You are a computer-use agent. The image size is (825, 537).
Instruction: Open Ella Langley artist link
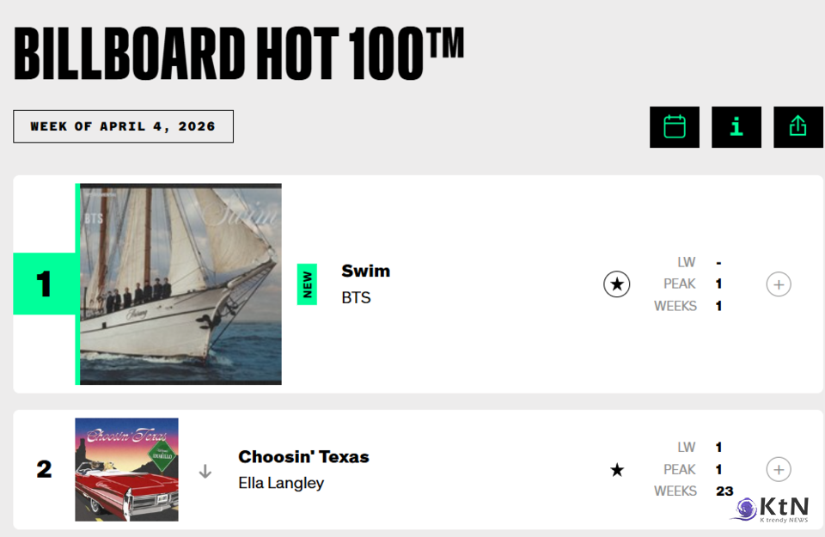[x=281, y=483]
